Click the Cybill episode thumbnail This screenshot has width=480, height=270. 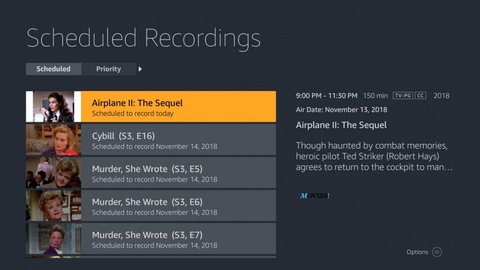[x=54, y=139]
